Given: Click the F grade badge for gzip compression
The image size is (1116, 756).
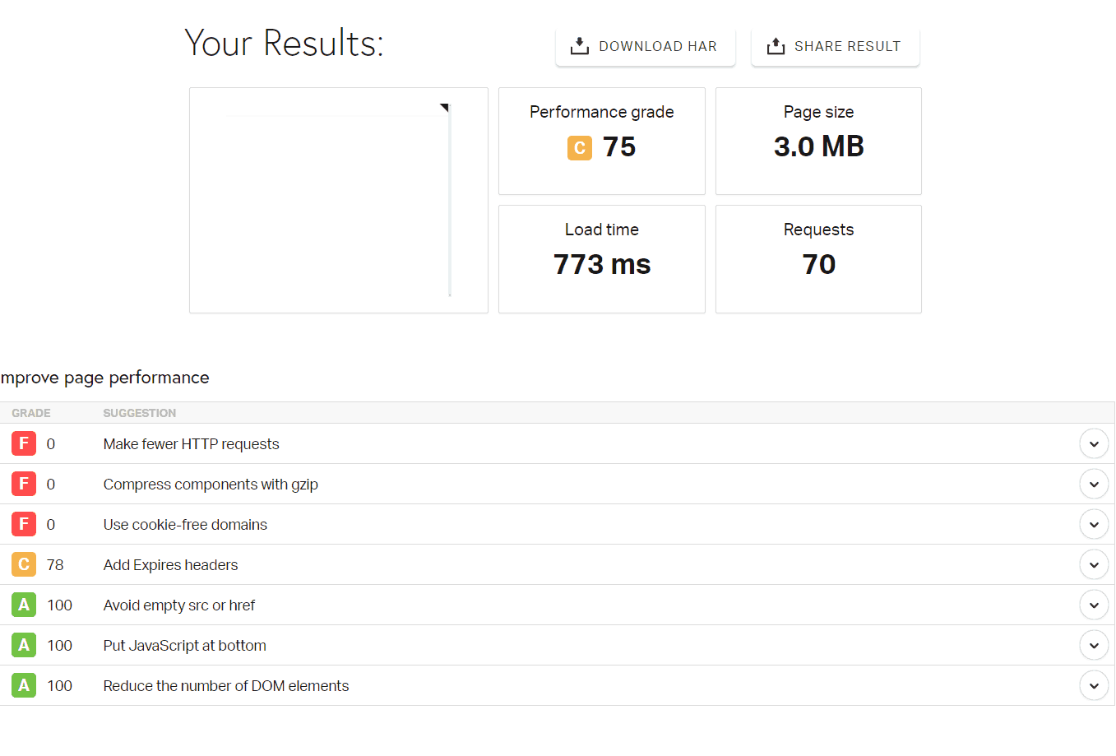Looking at the screenshot, I should (24, 484).
